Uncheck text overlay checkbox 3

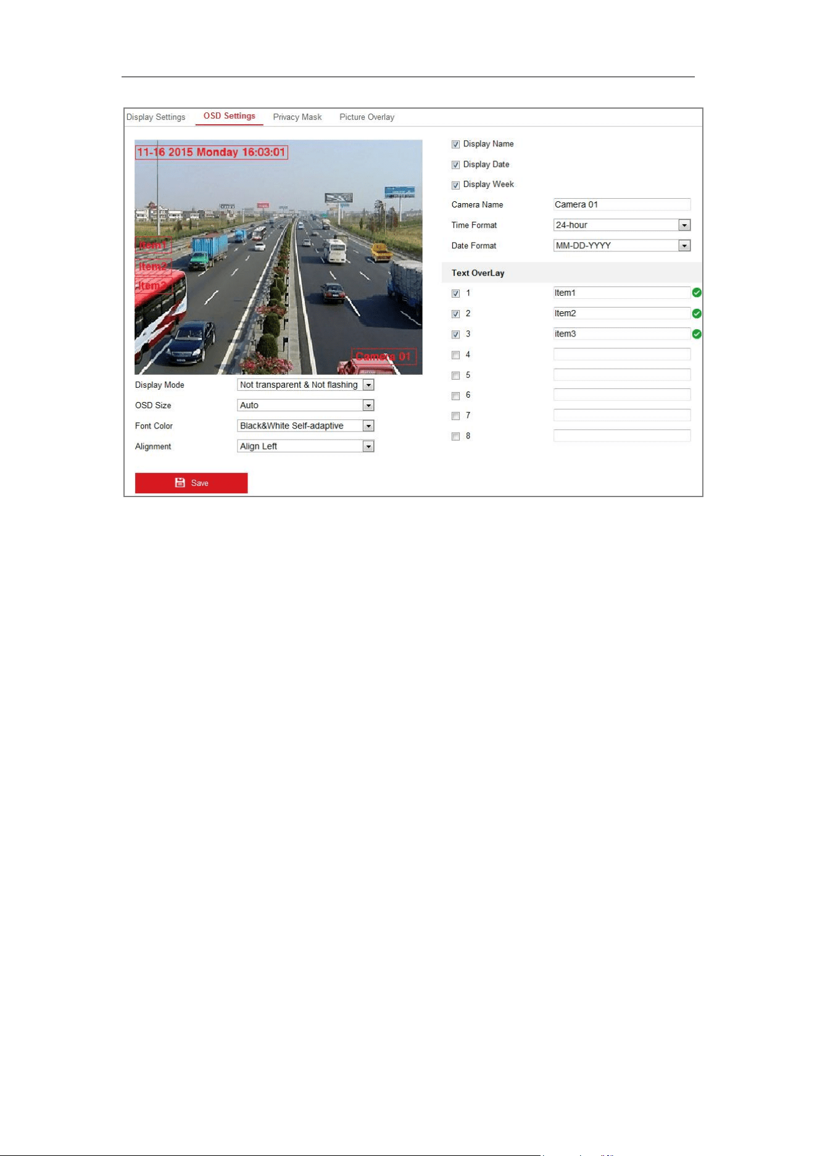[455, 334]
